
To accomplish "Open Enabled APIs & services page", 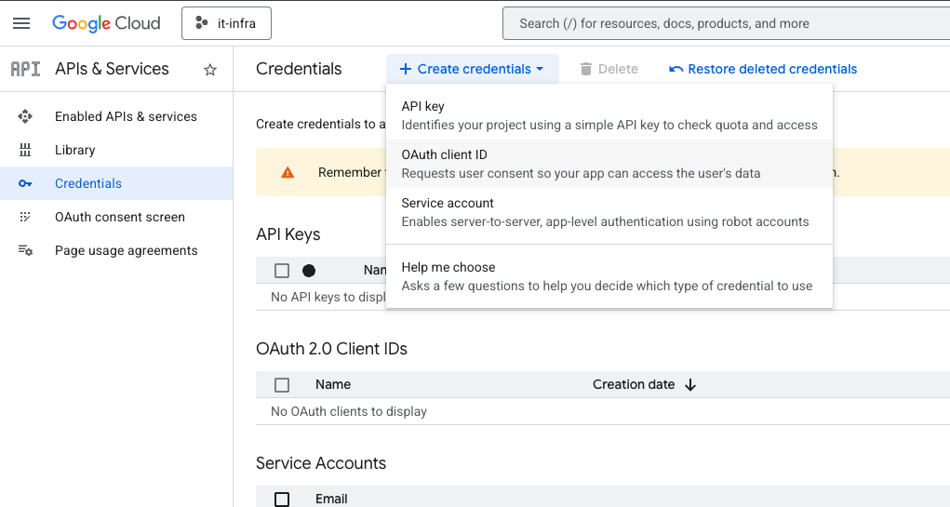I will pyautogui.click(x=126, y=116).
